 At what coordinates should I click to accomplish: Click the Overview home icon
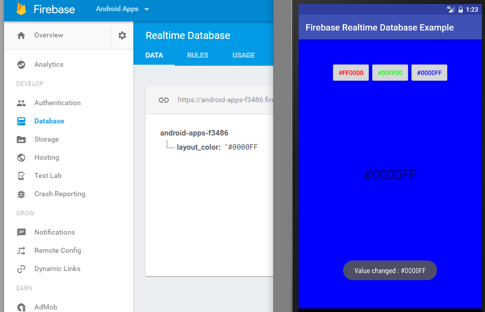tap(21, 35)
